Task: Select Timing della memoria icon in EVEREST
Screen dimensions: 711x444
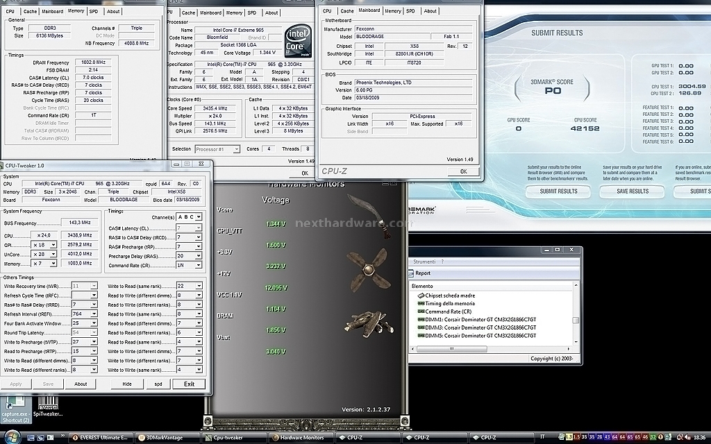Action: (421, 304)
